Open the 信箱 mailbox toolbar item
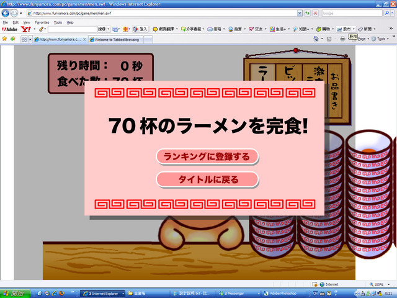The height and width of the screenshot is (298, 397). click(215, 29)
